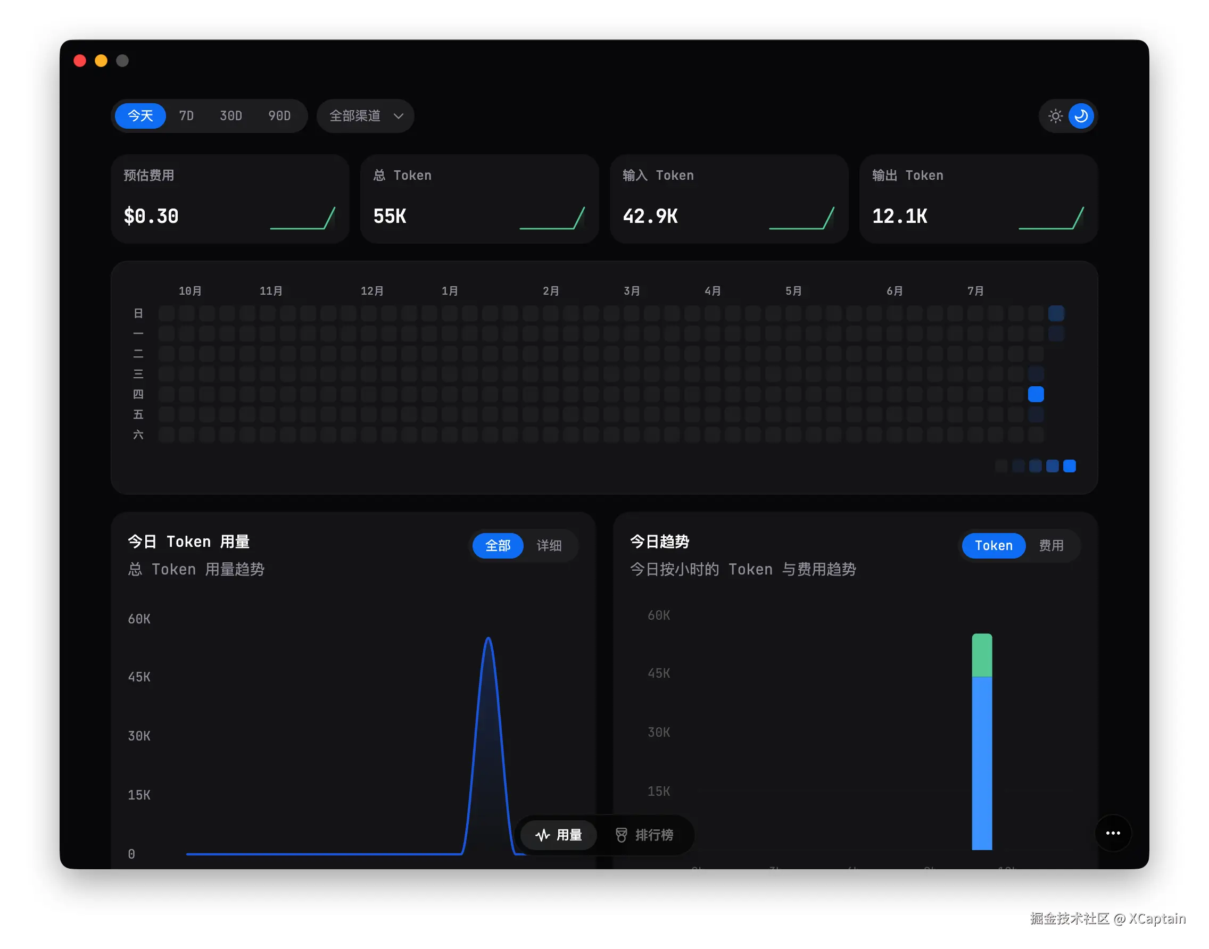Click the 用量 usage pulse icon

click(x=542, y=834)
